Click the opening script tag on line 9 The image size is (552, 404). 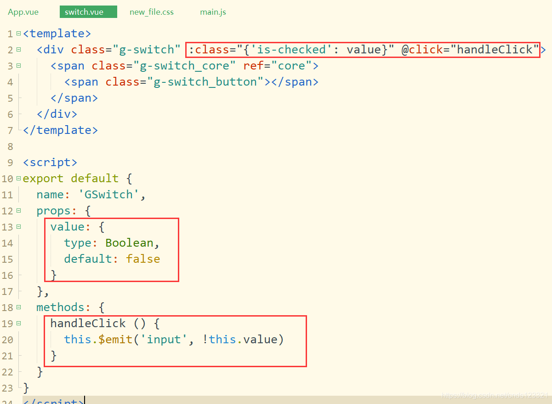click(x=50, y=162)
